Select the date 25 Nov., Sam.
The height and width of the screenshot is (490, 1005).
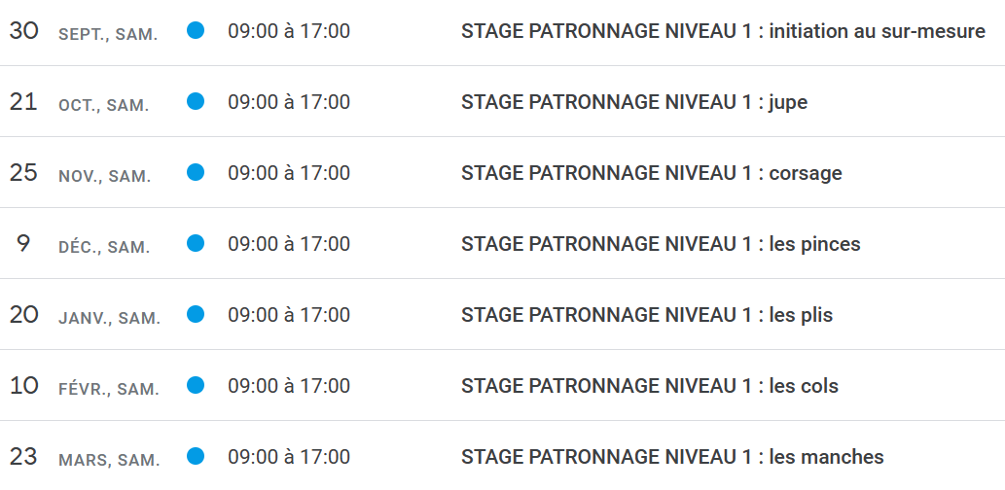point(80,174)
